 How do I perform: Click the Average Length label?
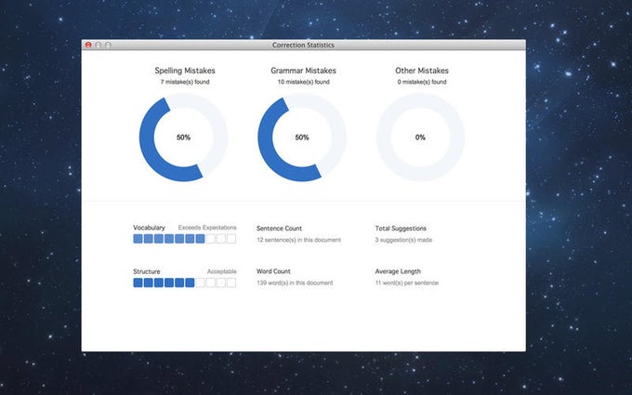[398, 271]
